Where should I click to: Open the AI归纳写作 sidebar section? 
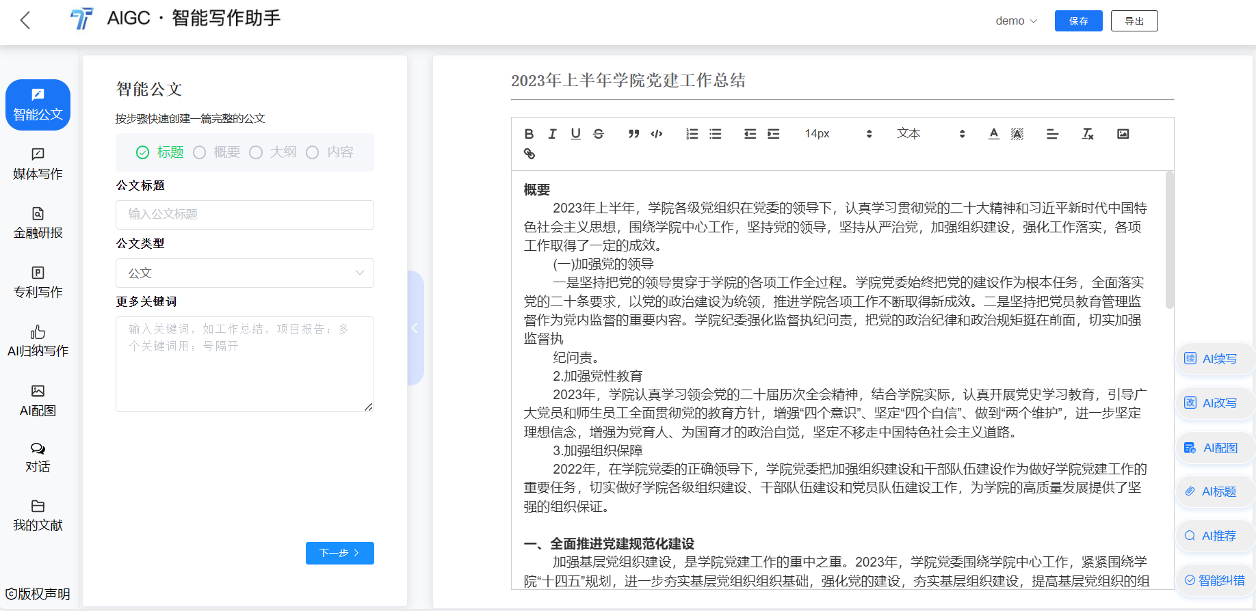click(x=38, y=342)
